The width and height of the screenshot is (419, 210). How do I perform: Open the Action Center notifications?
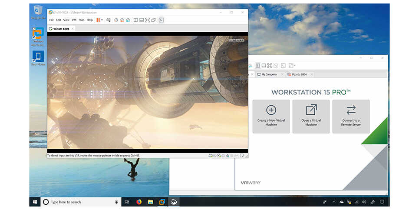click(x=382, y=202)
